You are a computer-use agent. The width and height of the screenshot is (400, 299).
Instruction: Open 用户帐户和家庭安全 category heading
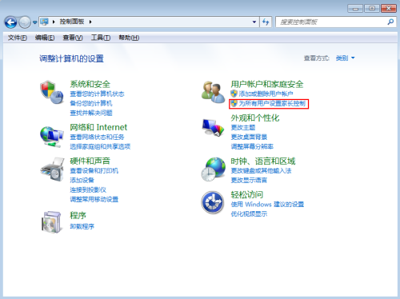coord(267,84)
